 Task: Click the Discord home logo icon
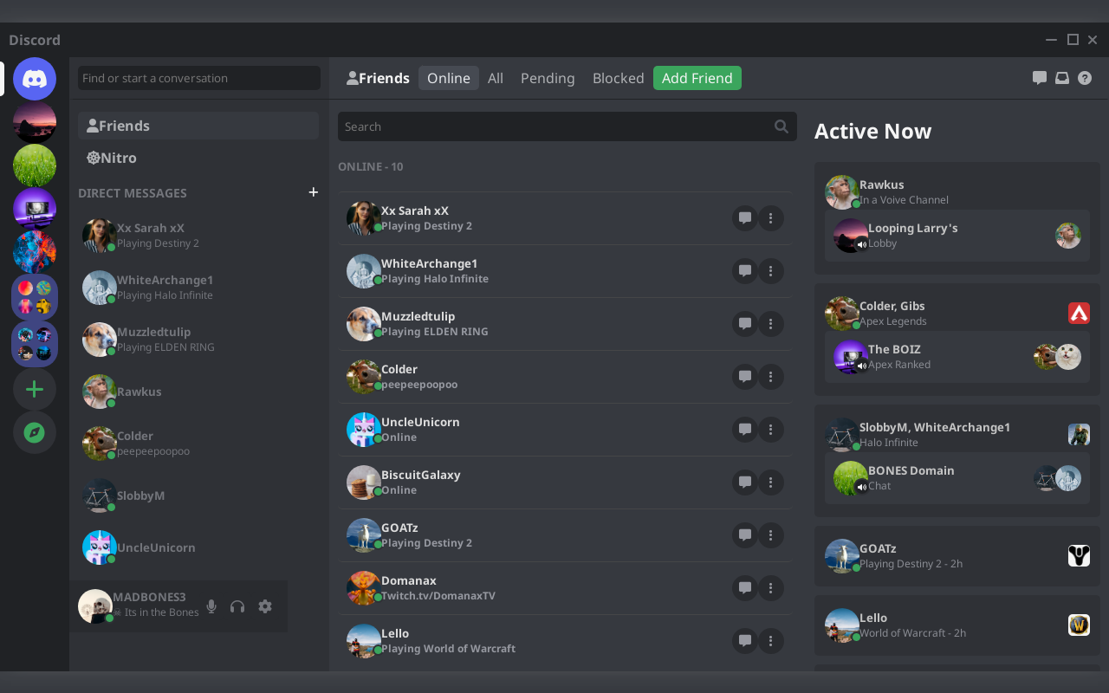click(35, 80)
